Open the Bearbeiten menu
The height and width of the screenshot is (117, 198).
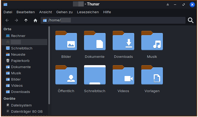tap(26, 12)
